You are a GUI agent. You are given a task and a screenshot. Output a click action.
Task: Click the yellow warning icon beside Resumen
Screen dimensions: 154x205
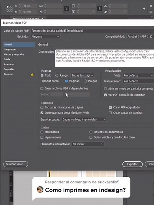(32, 75)
